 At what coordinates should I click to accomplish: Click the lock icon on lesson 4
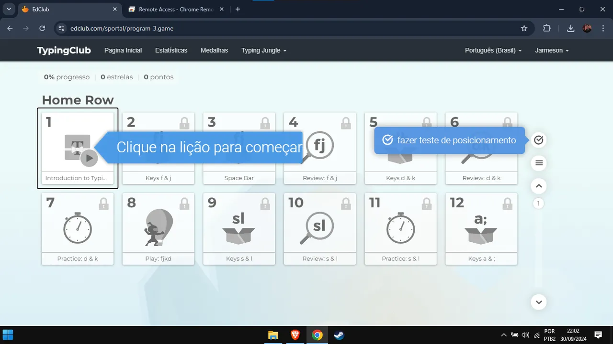pyautogui.click(x=346, y=123)
